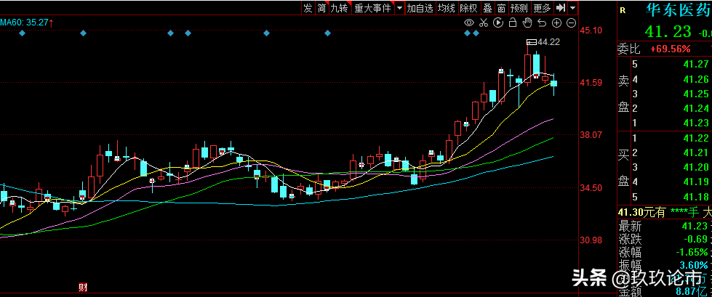Open the 预测 forecast button
The image size is (712, 297).
click(519, 8)
